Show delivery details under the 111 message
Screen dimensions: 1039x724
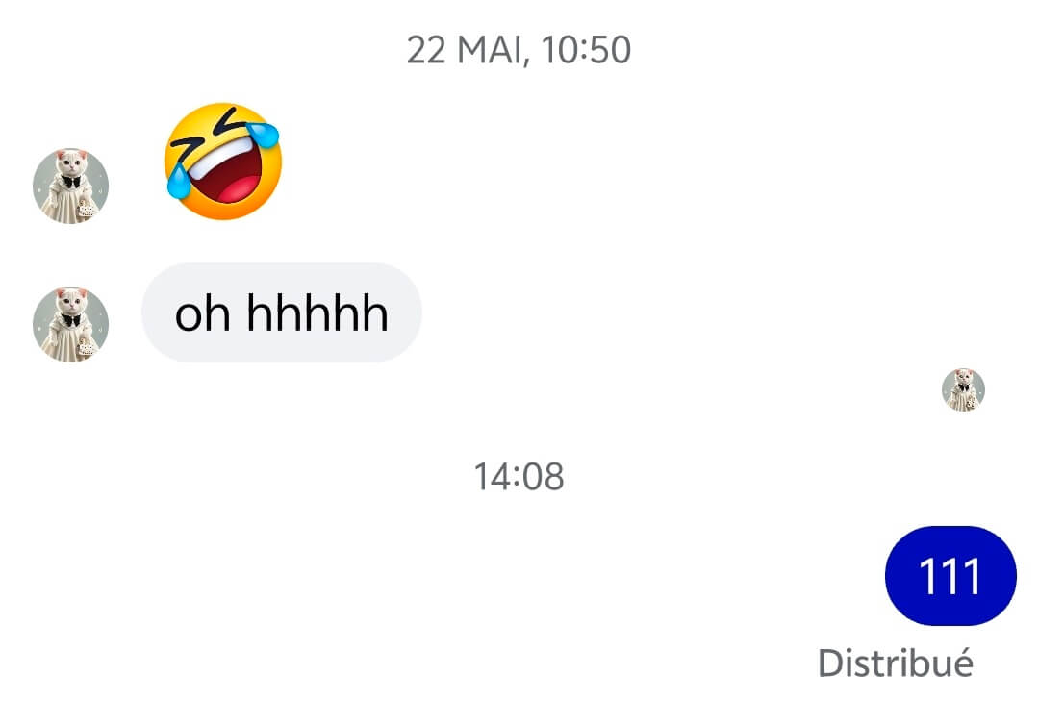coord(895,662)
